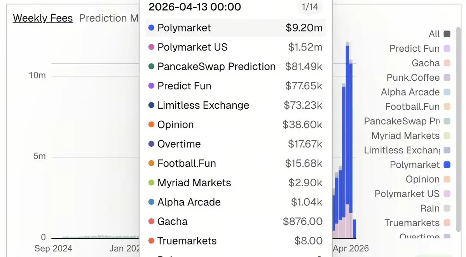Screen dimensions: 466x257
Task: Click the Polymarket US $1.52m tooltip row
Action: pos(236,47)
